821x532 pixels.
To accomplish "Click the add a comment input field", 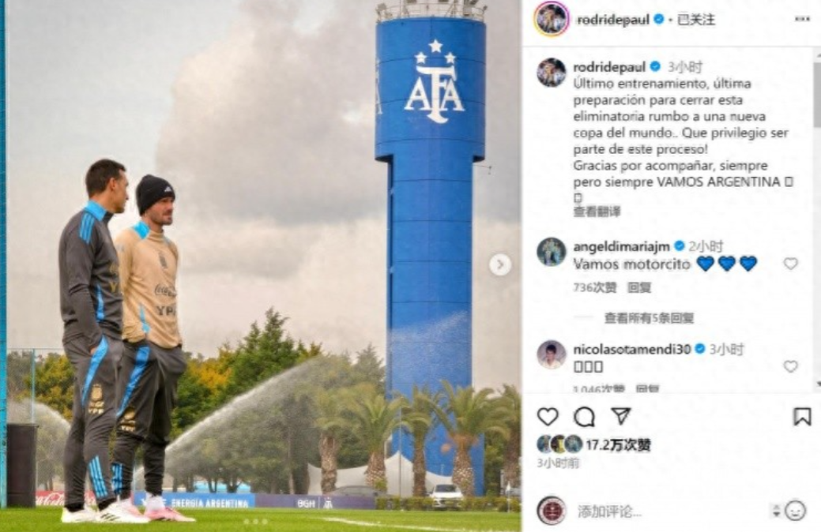I will point(670,511).
